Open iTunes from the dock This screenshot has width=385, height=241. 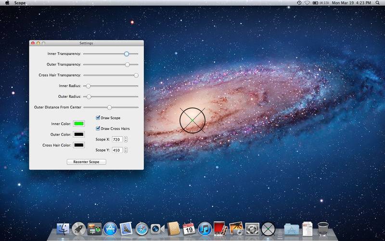click(205, 229)
